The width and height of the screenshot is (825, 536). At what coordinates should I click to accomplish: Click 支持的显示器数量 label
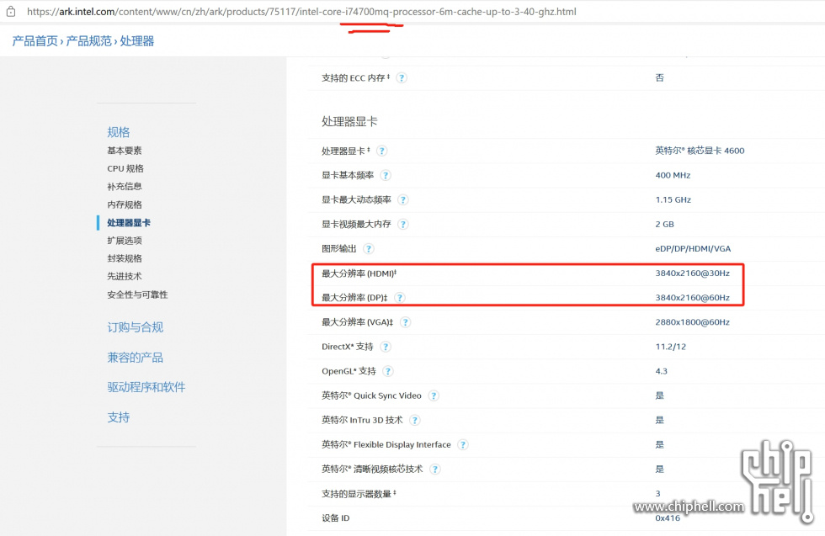(359, 494)
